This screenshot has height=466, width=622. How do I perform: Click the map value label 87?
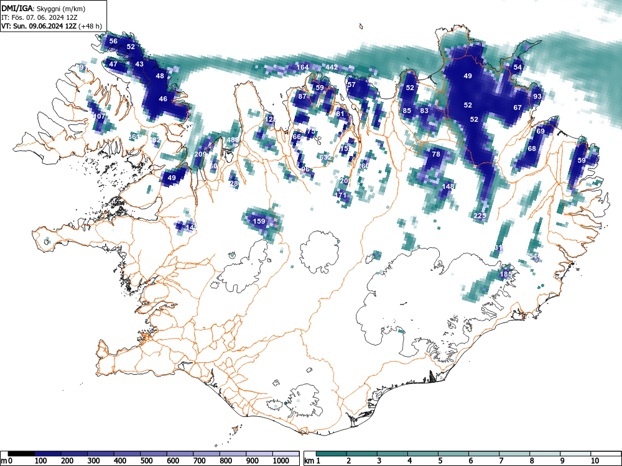[302, 96]
